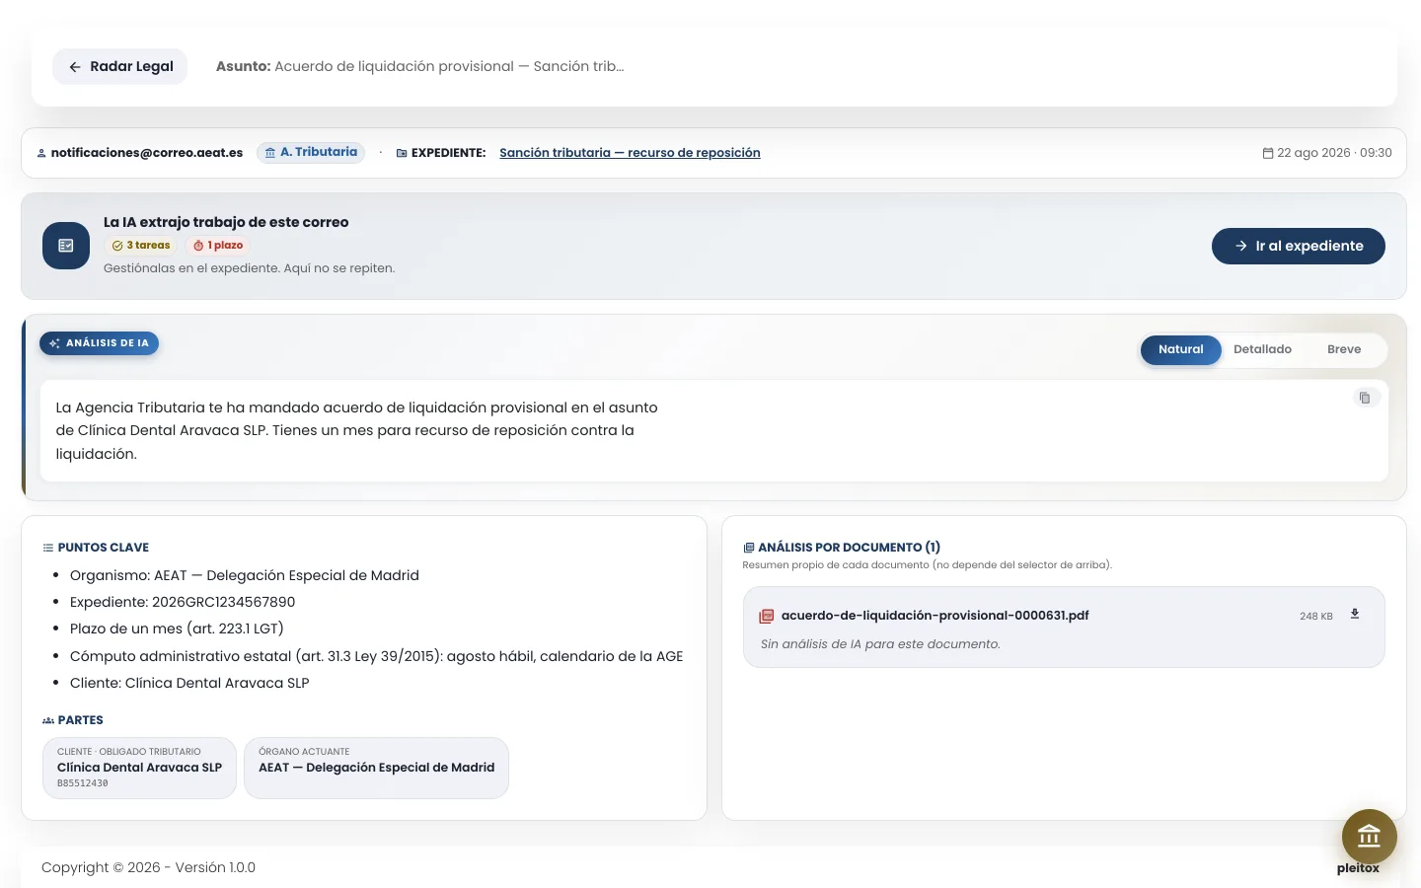The height and width of the screenshot is (888, 1421).
Task: Click the Análisis de IA badge
Action: point(100,343)
